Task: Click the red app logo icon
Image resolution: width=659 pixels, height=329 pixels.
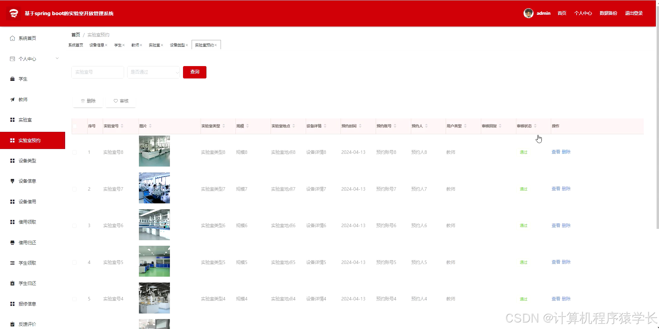Action: click(13, 13)
